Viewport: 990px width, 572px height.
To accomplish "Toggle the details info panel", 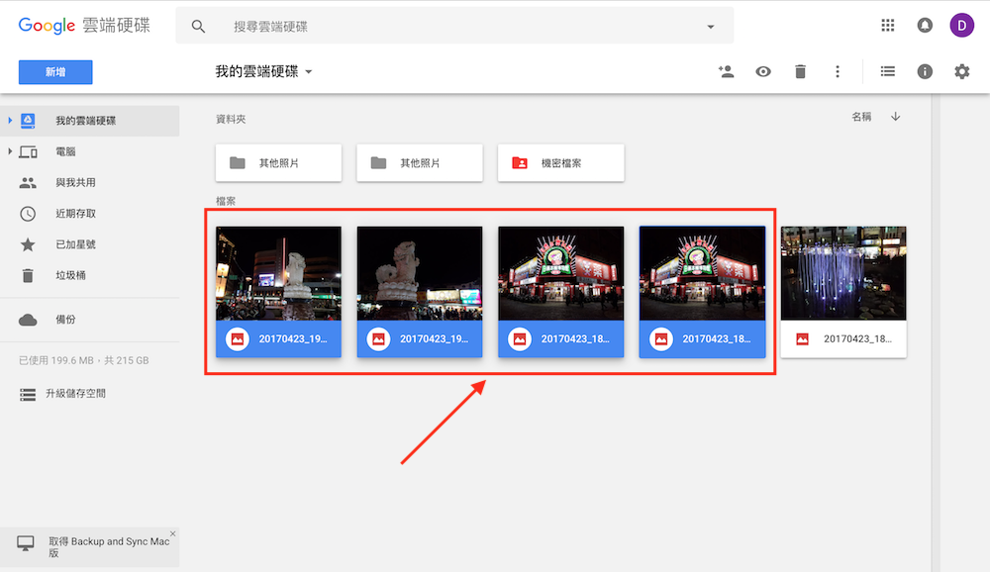I will click(x=925, y=71).
